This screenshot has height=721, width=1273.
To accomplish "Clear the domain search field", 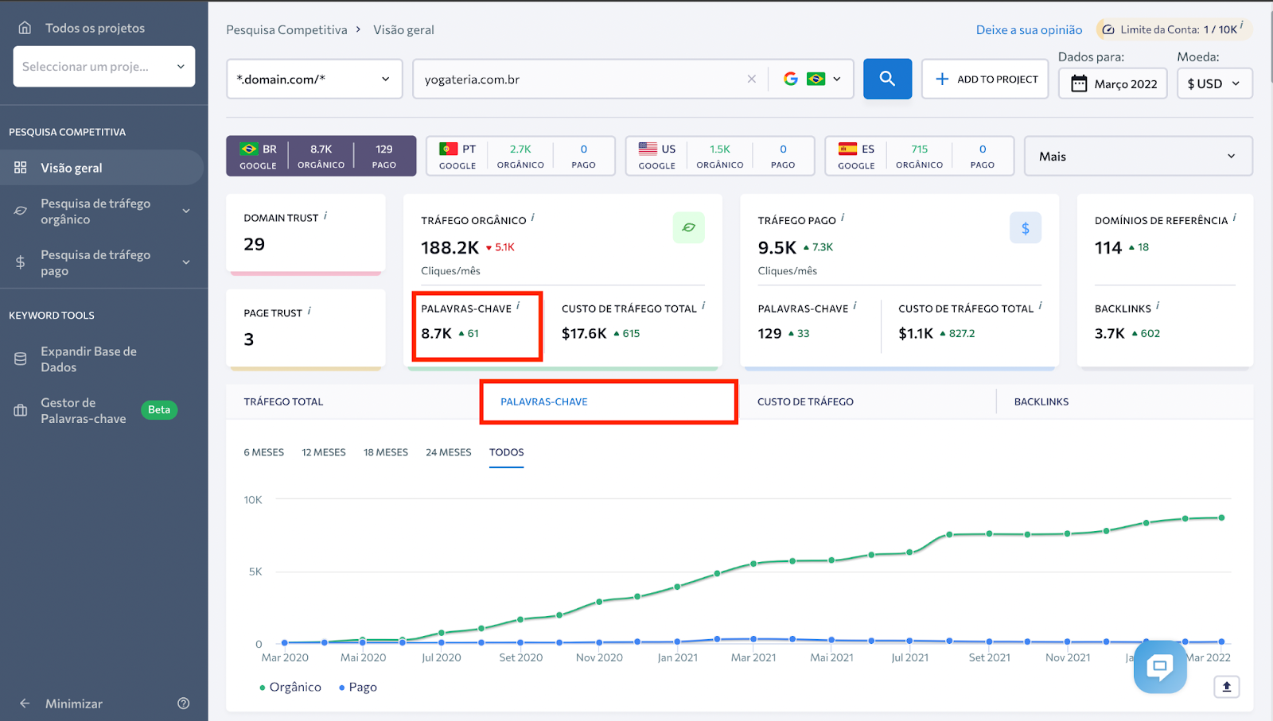I will (751, 79).
